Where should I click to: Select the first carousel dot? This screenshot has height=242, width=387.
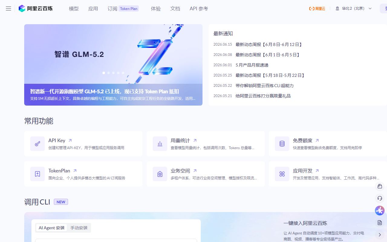pyautogui.click(x=104, y=73)
